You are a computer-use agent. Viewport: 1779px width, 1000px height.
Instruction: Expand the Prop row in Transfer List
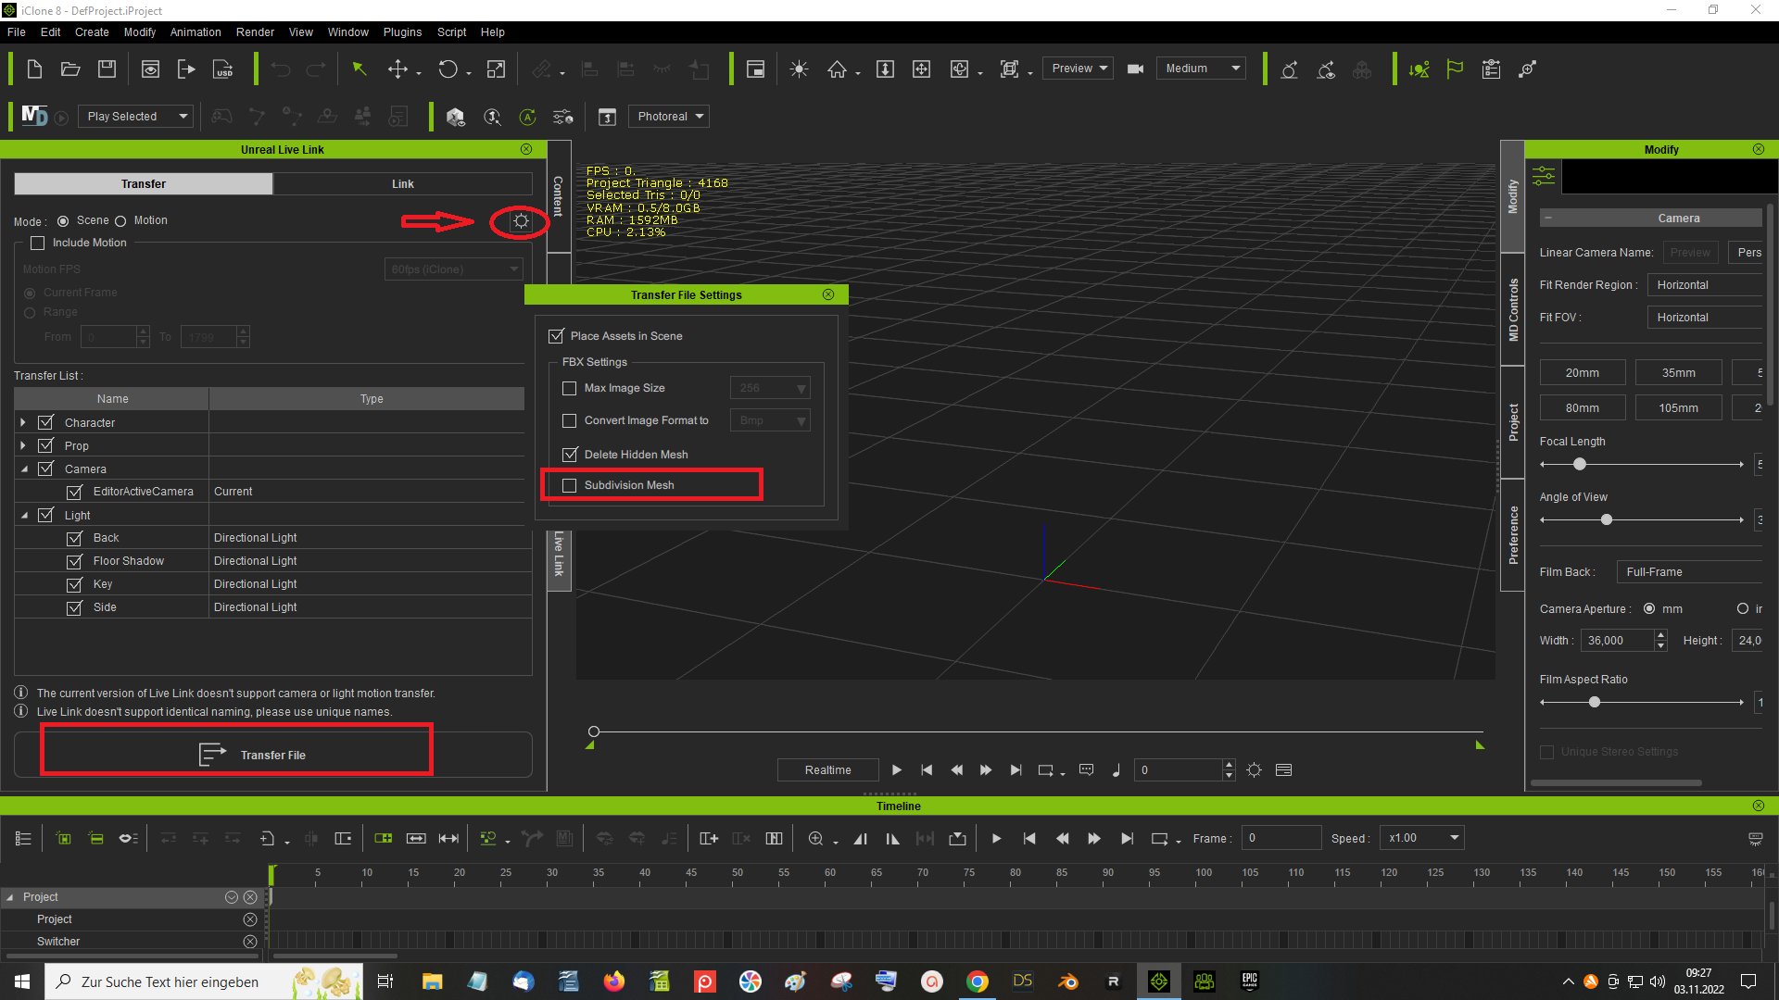pos(23,446)
